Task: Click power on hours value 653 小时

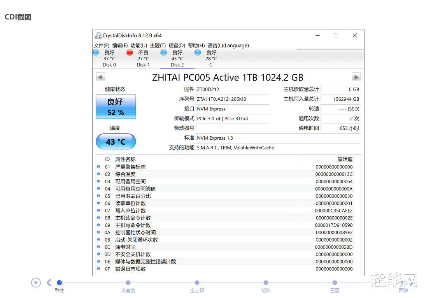Action: (x=341, y=128)
